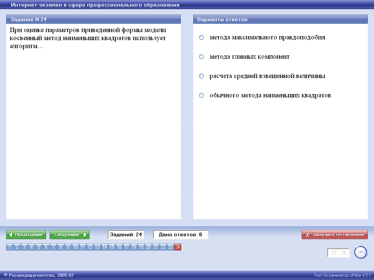Viewport: 374px width, 280px height.
Task: Navigate to task 22
Action: pyautogui.click(x=163, y=247)
